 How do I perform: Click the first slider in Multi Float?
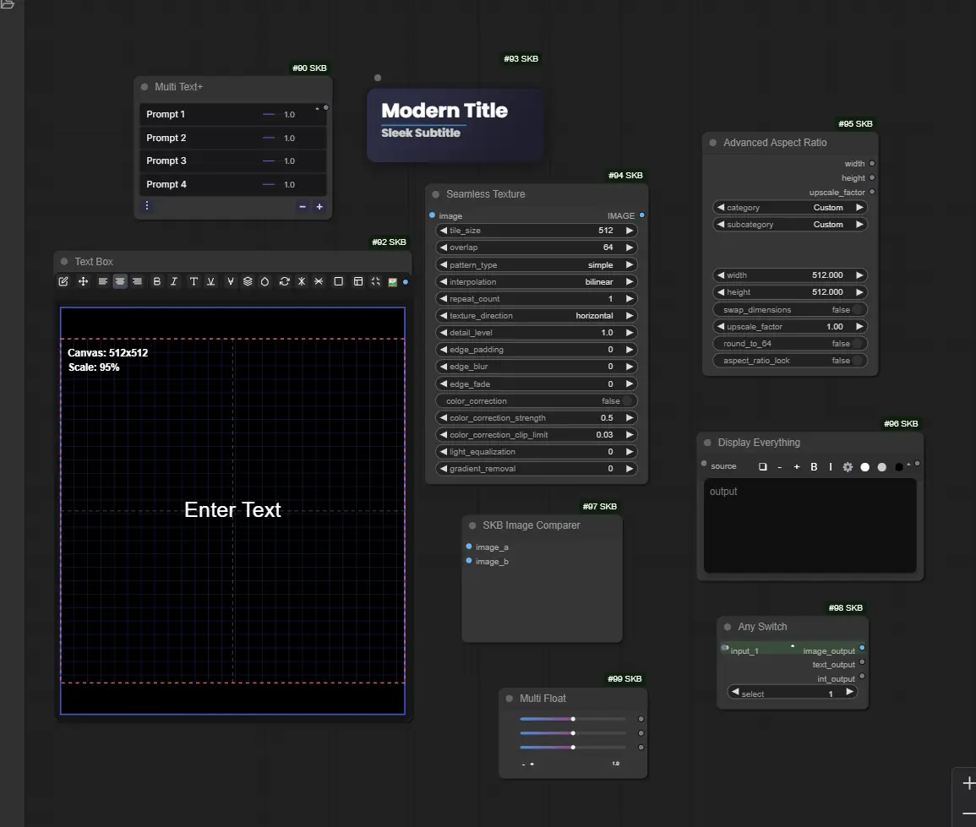(572, 719)
